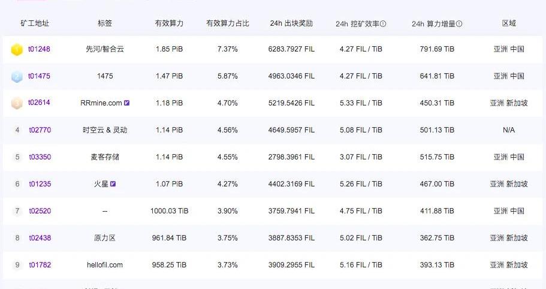Screen dimensions: 546x289
Task: Open miner address t02614
Action: point(39,103)
